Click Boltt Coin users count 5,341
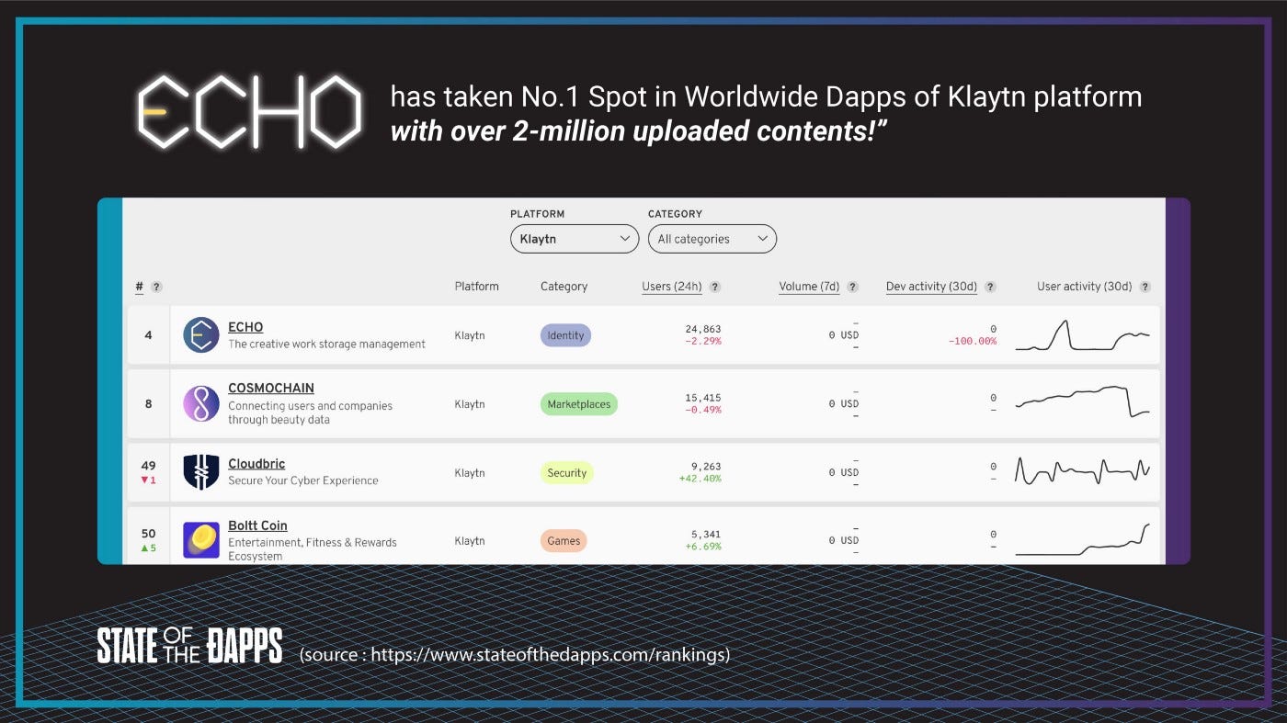Viewport: 1287px width, 723px height. click(707, 534)
